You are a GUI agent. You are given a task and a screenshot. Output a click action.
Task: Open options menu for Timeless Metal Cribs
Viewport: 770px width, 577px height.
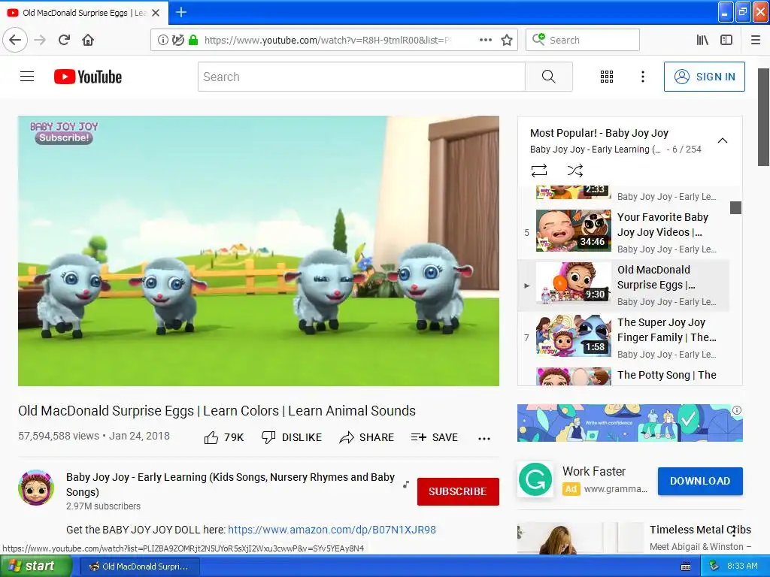click(x=734, y=533)
